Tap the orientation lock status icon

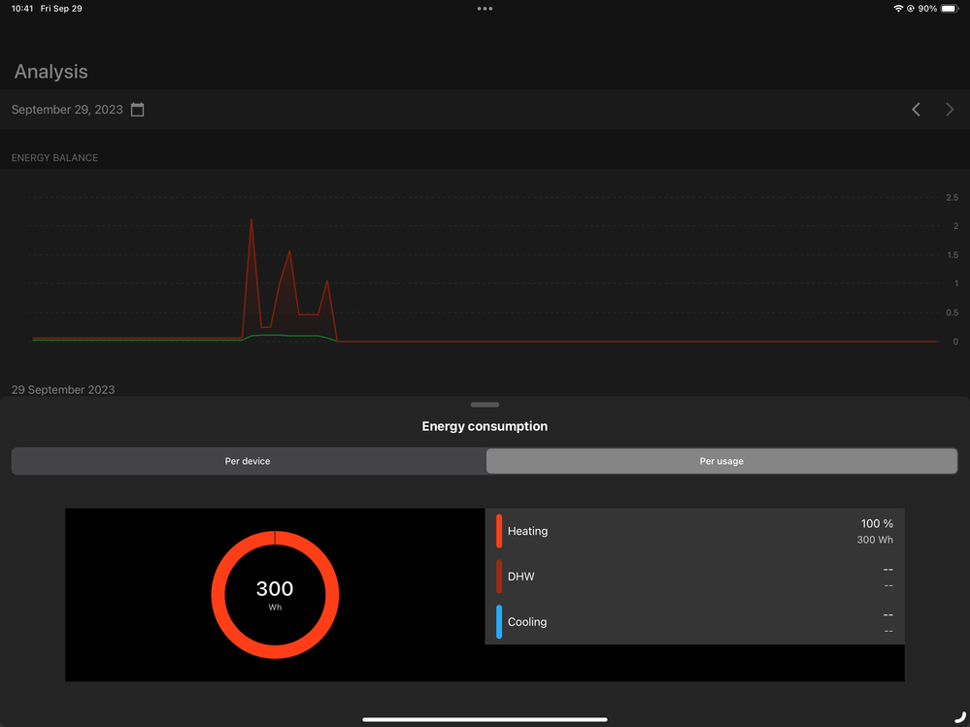click(911, 9)
